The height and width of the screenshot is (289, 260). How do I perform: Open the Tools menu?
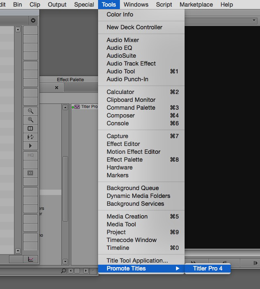coord(109,5)
